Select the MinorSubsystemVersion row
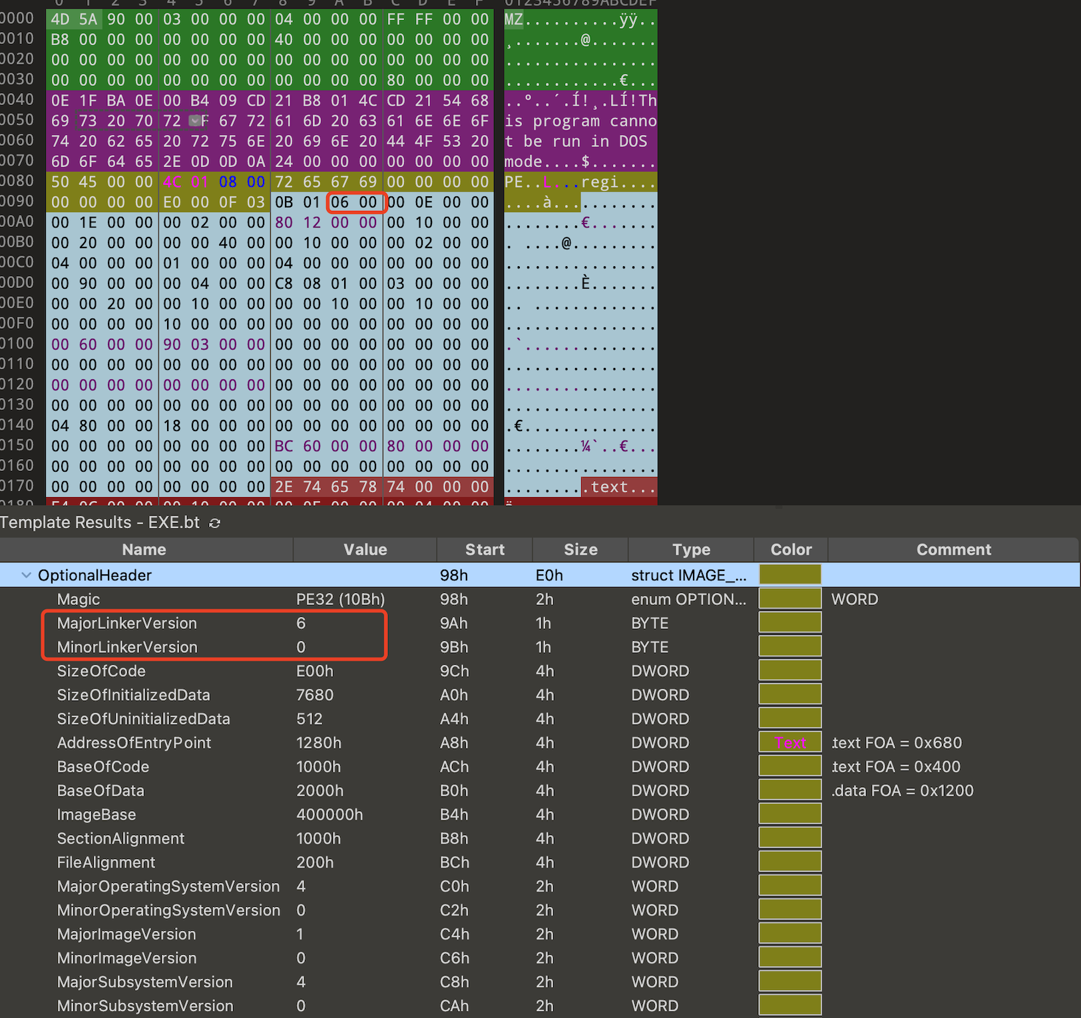Image resolution: width=1081 pixels, height=1018 pixels. [145, 1006]
